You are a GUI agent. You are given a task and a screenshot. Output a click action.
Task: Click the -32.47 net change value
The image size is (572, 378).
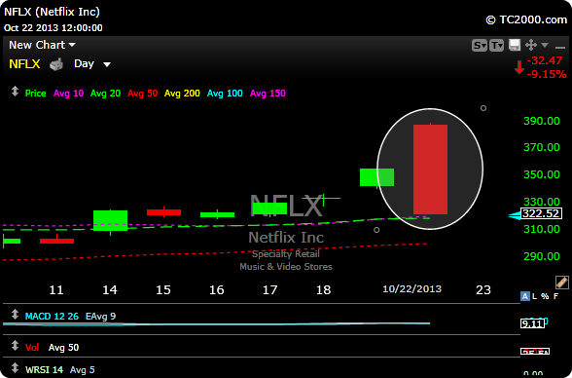tap(545, 60)
